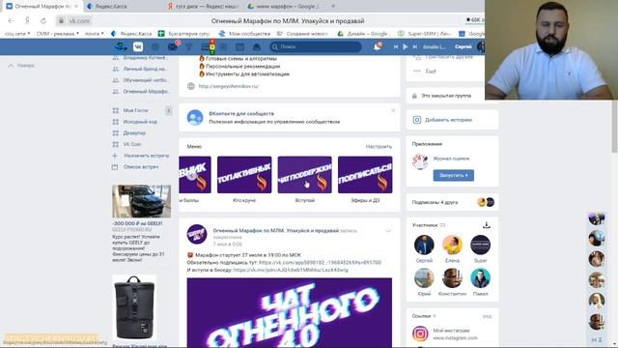Click the calendar icon by Список встреч

click(115, 167)
